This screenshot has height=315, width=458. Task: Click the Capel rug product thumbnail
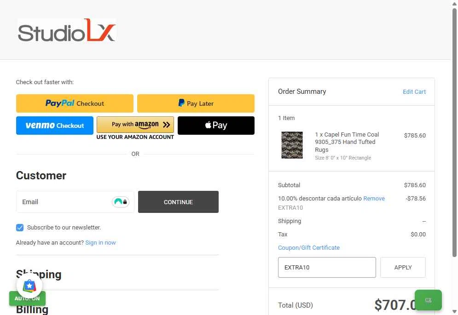click(x=292, y=145)
